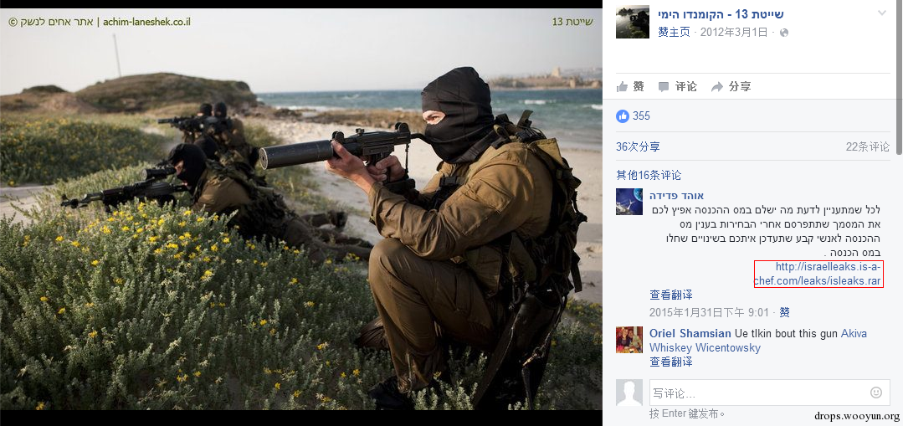Like אוהד פדידה's comment
The height and width of the screenshot is (426, 903).
(784, 312)
